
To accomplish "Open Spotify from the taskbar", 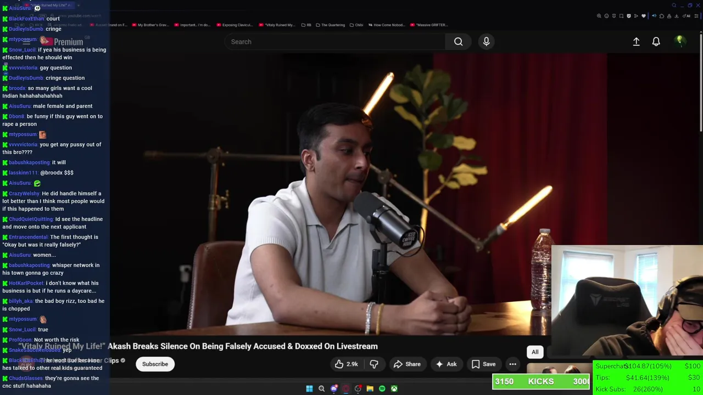I will (382, 388).
